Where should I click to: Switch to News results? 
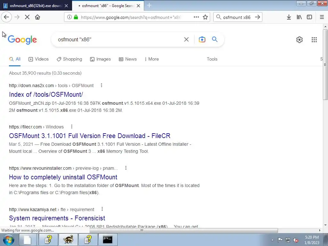(128, 59)
